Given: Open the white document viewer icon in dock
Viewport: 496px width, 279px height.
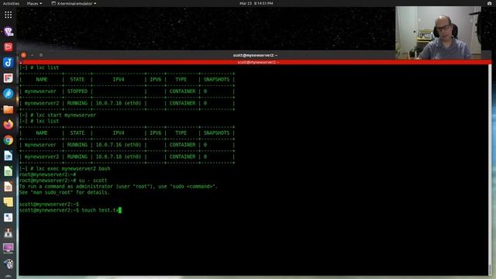Looking at the screenshot, I should [x=9, y=218].
